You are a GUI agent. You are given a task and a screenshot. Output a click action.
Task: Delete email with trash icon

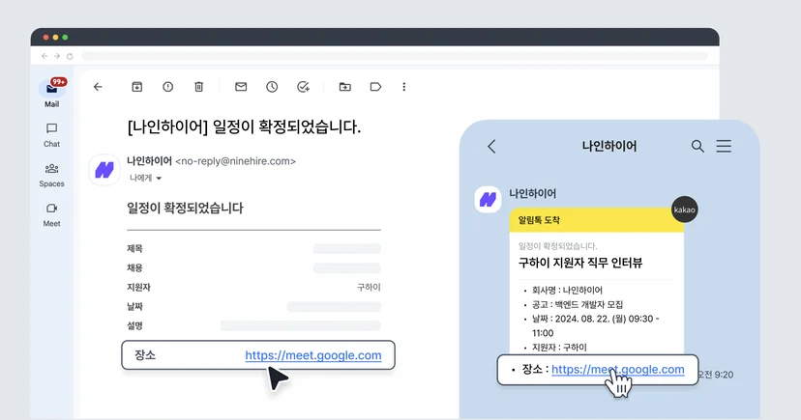coord(198,87)
